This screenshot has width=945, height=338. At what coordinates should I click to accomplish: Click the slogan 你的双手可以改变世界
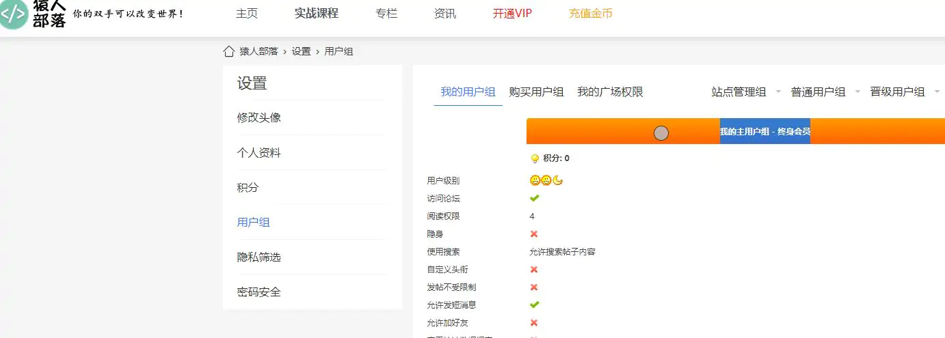click(129, 14)
